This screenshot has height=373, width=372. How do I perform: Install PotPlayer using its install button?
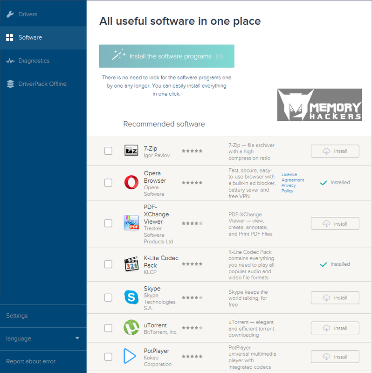(x=335, y=357)
